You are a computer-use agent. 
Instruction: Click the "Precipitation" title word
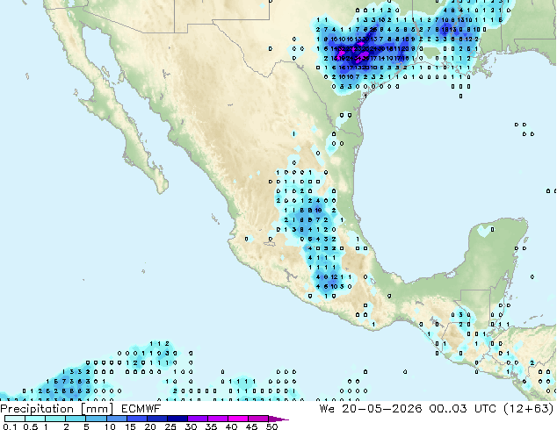[x=37, y=409]
